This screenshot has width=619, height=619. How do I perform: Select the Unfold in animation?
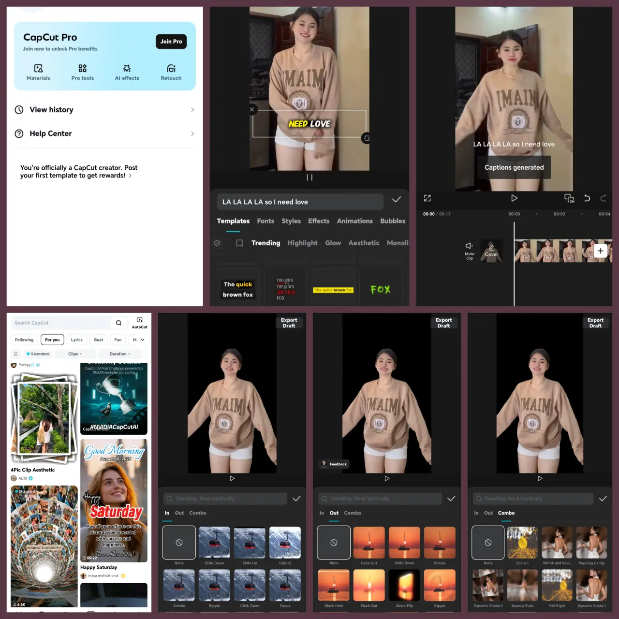click(285, 546)
